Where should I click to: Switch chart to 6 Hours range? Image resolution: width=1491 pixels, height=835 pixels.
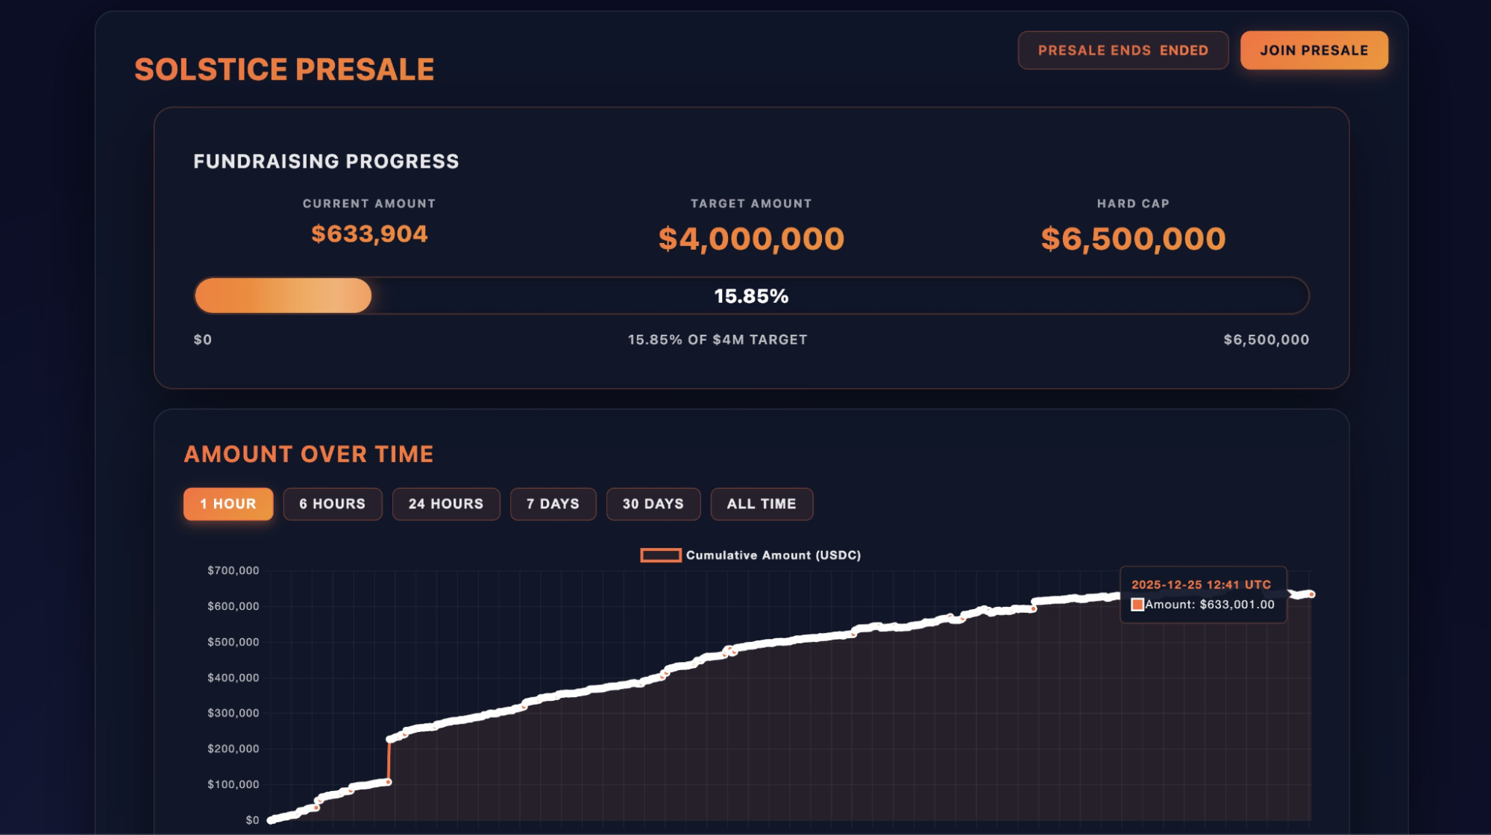pos(333,504)
